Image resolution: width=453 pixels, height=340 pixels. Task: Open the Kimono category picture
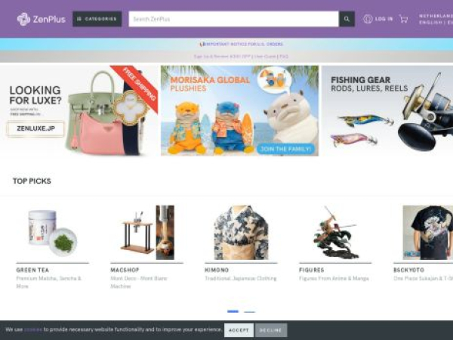[241, 233]
